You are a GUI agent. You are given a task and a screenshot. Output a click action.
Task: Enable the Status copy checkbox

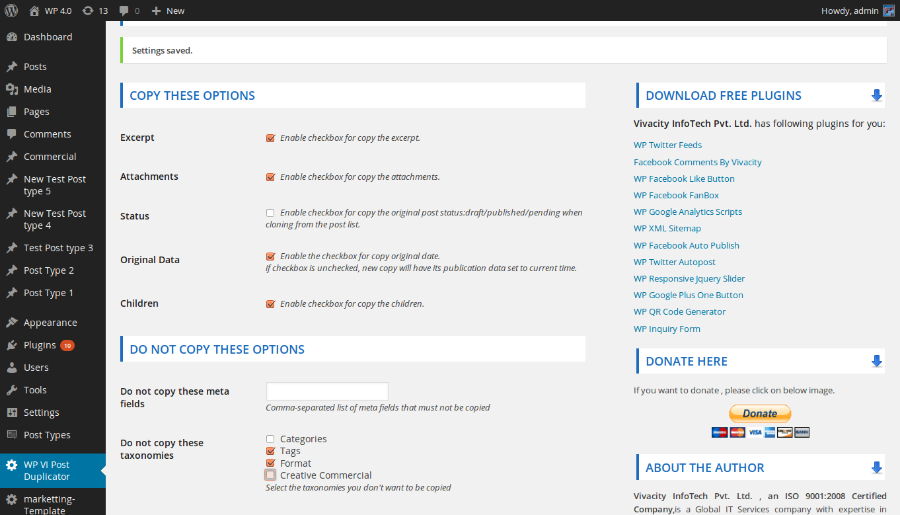coord(270,213)
